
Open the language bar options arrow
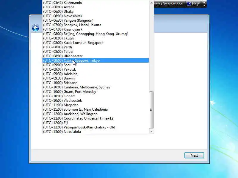204,4
